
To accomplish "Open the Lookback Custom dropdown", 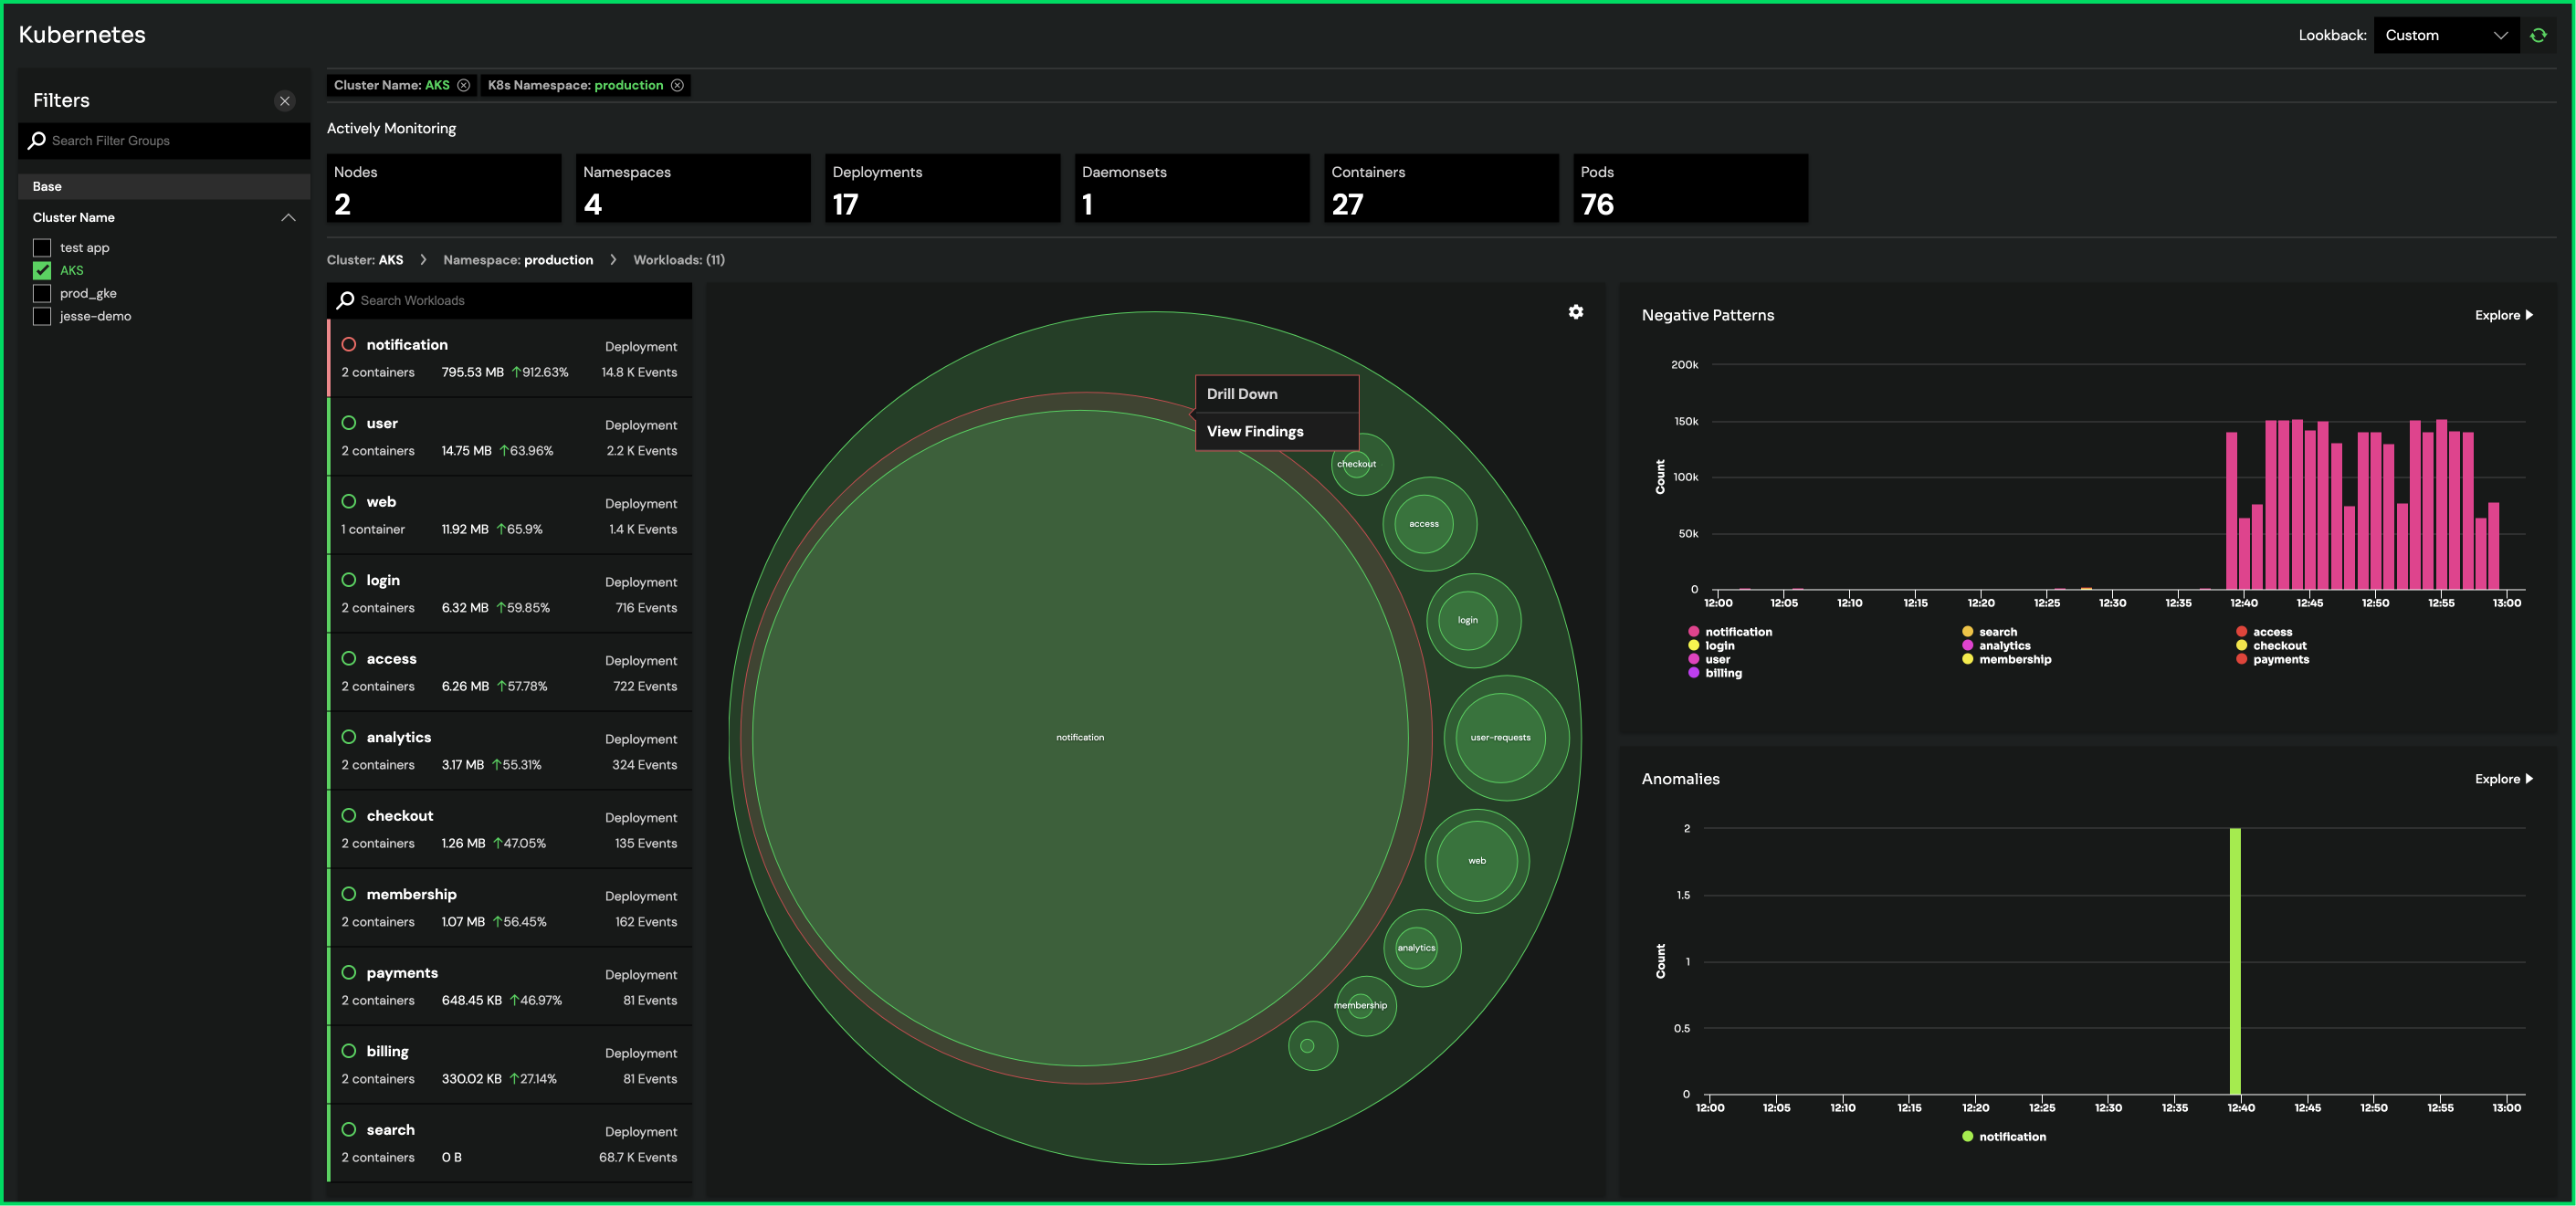I will [x=2445, y=35].
